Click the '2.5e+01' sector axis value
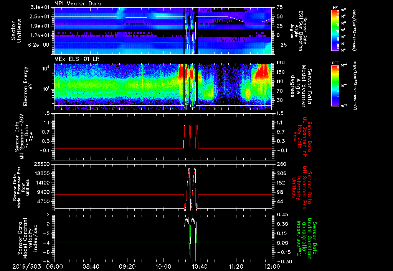 tap(40, 17)
